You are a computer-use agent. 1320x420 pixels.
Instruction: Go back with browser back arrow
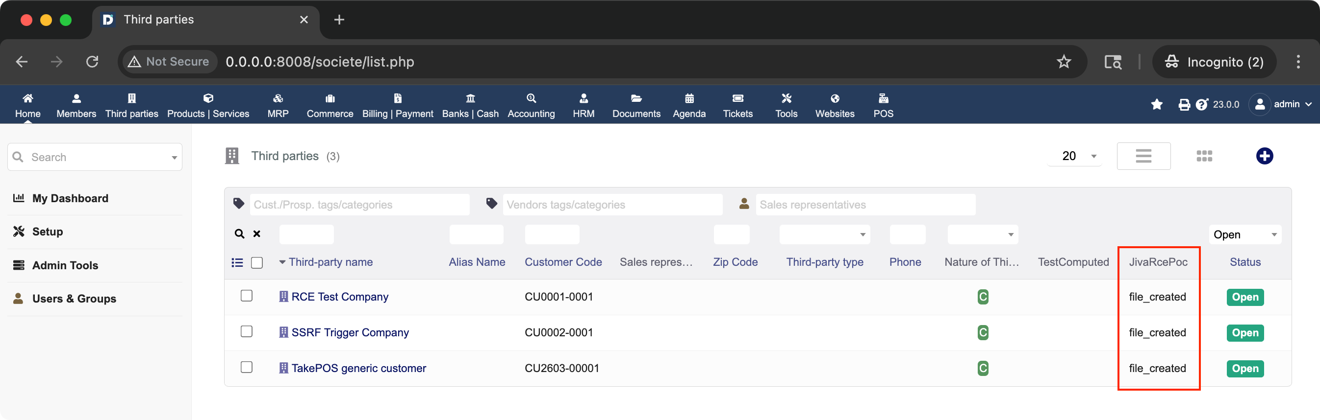pyautogui.click(x=22, y=62)
